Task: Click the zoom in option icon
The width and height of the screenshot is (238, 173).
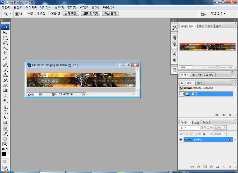Action: click(x=17, y=14)
